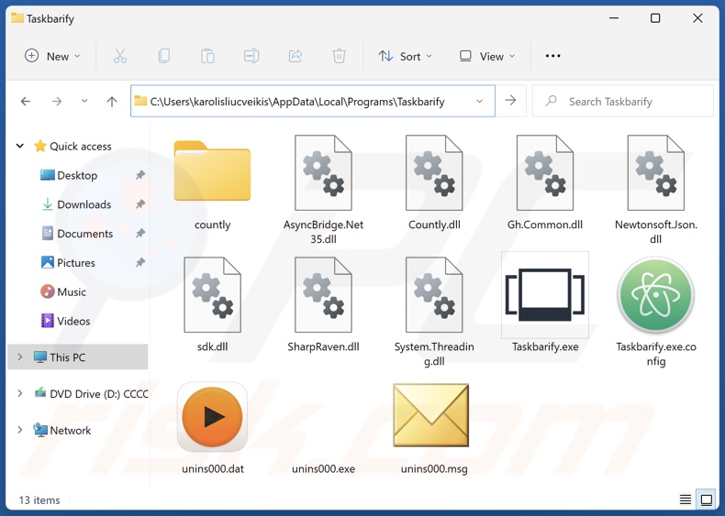This screenshot has height=516, width=725.
Task: Click the unins000.exe file name
Action: [x=323, y=468]
